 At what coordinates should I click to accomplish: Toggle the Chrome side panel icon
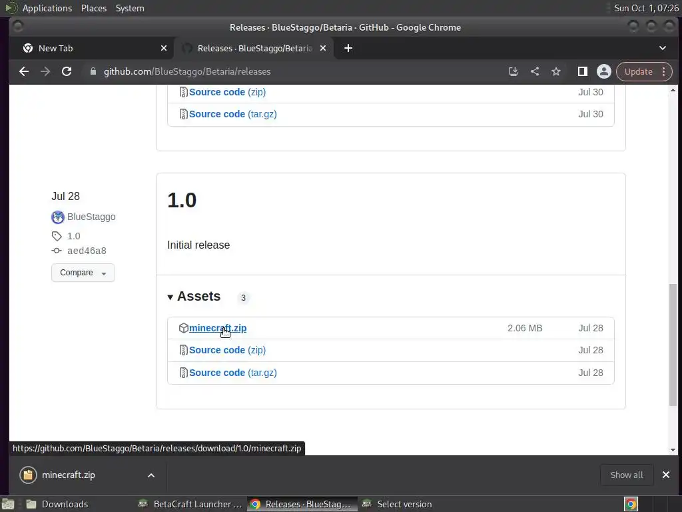click(582, 71)
